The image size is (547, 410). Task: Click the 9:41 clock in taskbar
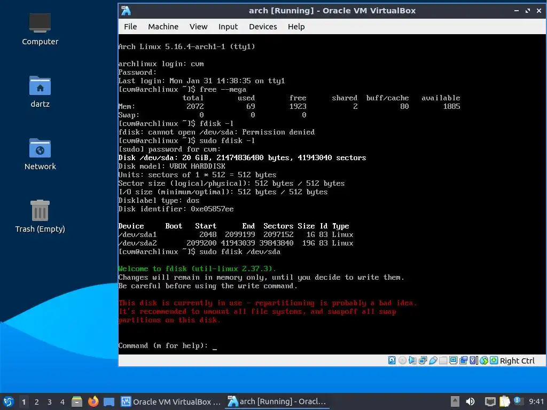(536, 401)
